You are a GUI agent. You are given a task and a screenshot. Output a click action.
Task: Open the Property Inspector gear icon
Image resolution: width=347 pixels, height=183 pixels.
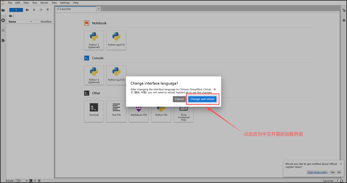(x=344, y=10)
